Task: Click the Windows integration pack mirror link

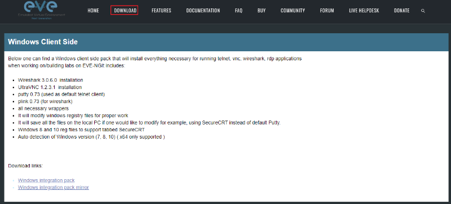Action: (x=54, y=187)
